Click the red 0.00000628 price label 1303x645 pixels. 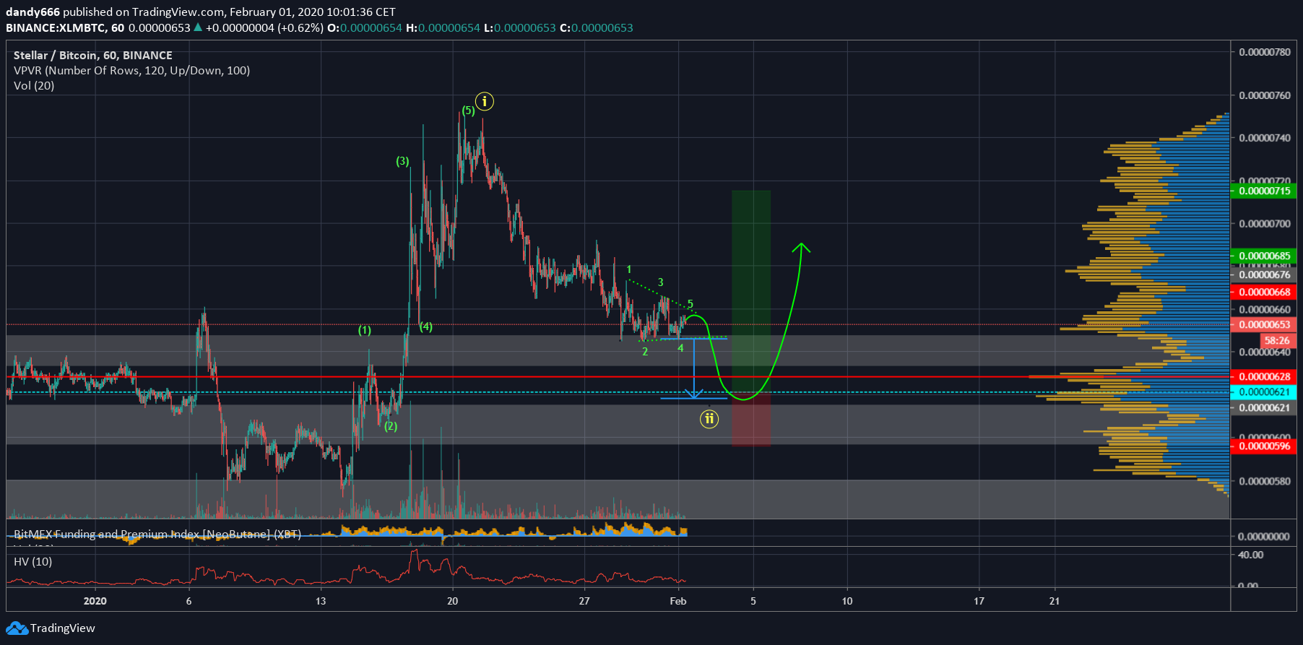[1263, 376]
